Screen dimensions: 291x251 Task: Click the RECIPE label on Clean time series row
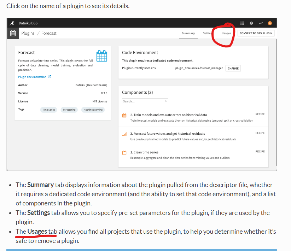click(x=260, y=152)
